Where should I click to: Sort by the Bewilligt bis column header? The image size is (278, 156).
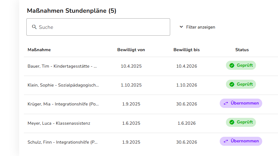pyautogui.click(x=187, y=50)
